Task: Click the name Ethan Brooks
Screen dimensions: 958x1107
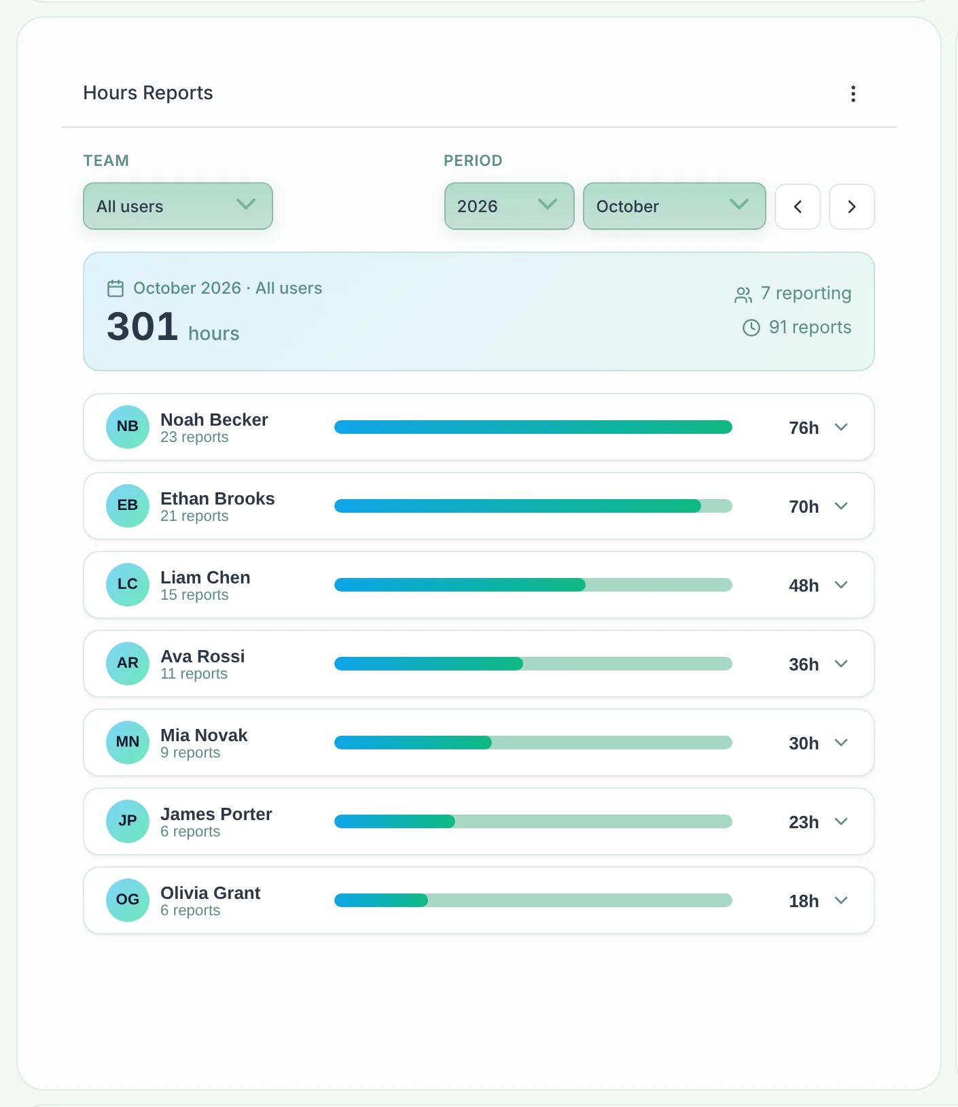Action: pos(217,498)
